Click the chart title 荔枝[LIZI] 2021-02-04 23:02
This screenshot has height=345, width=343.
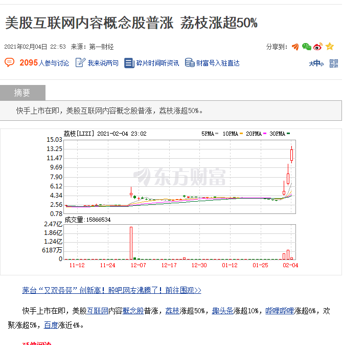point(105,134)
